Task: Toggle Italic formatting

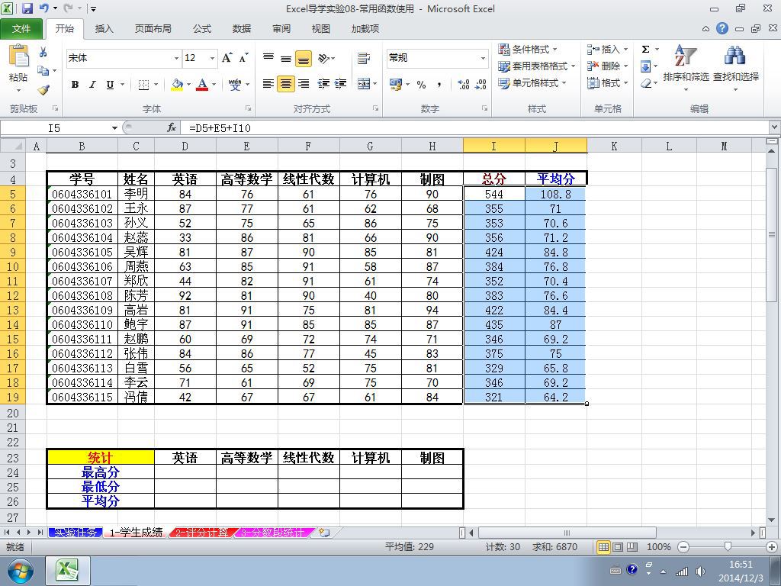Action: click(92, 85)
